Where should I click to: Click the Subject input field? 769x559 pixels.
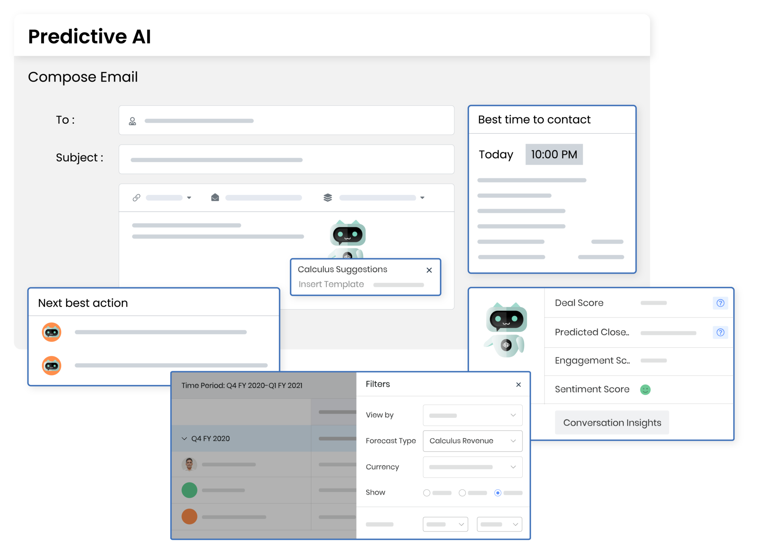(286, 159)
